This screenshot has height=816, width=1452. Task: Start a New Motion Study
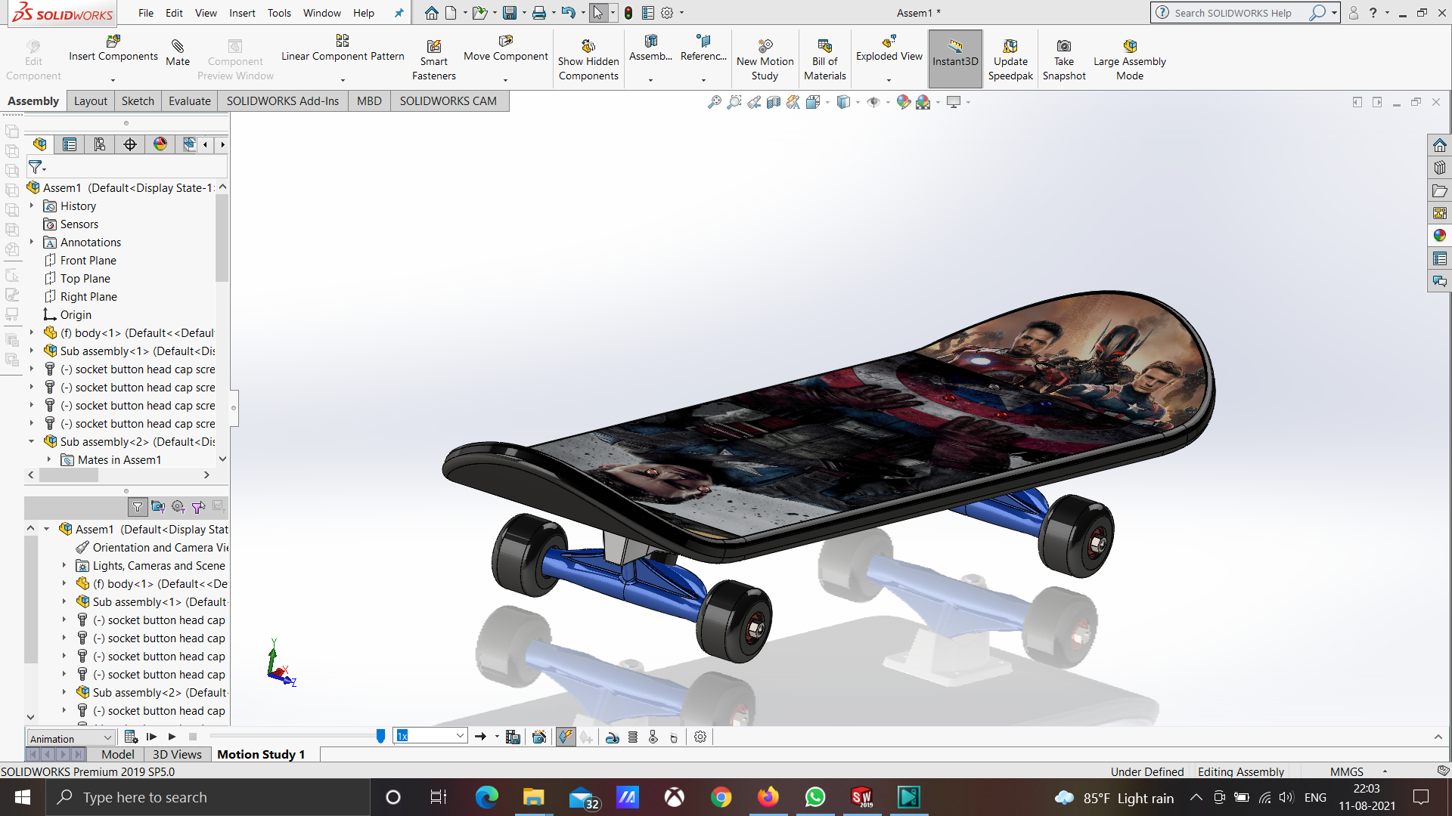pyautogui.click(x=765, y=60)
